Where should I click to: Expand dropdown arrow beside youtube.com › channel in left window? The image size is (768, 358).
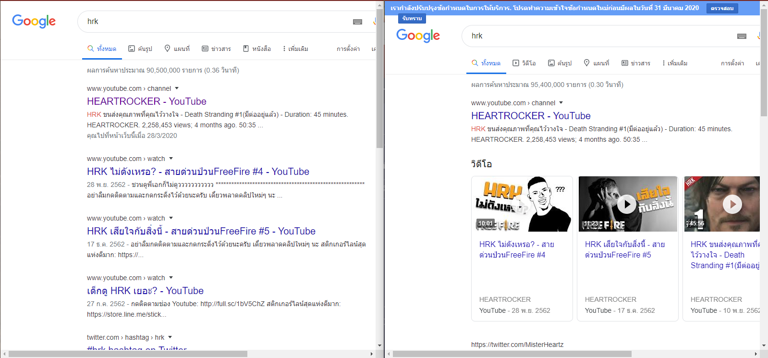click(x=177, y=88)
